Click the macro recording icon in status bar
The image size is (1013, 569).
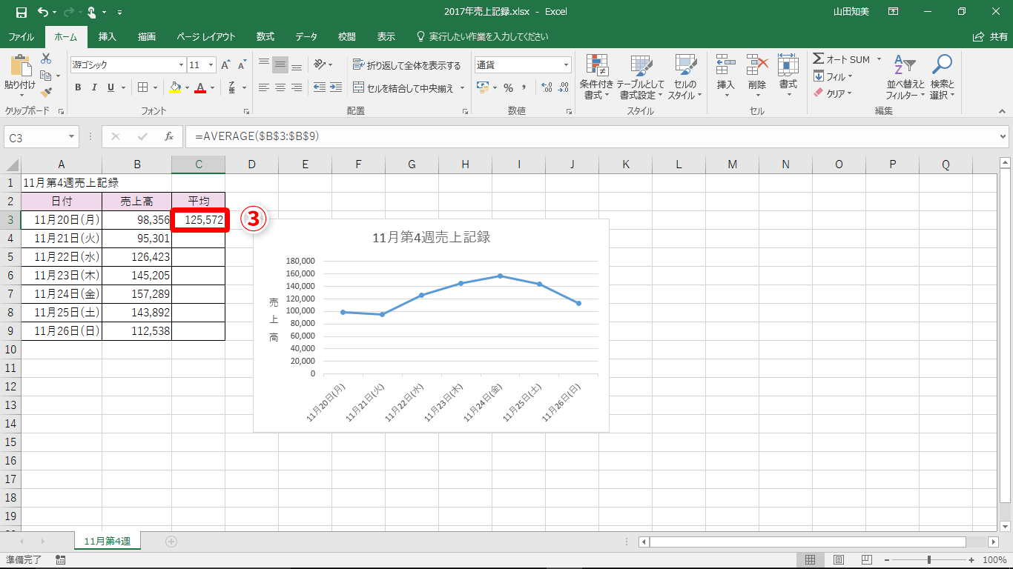tap(60, 560)
